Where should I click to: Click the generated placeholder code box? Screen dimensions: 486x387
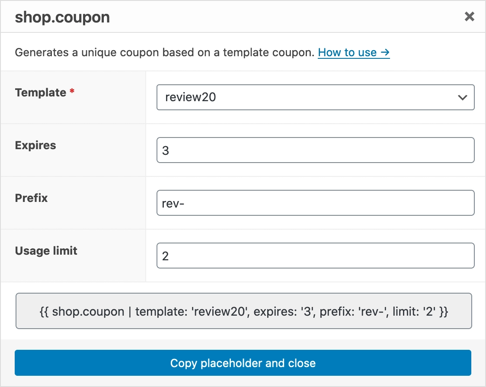tap(243, 311)
